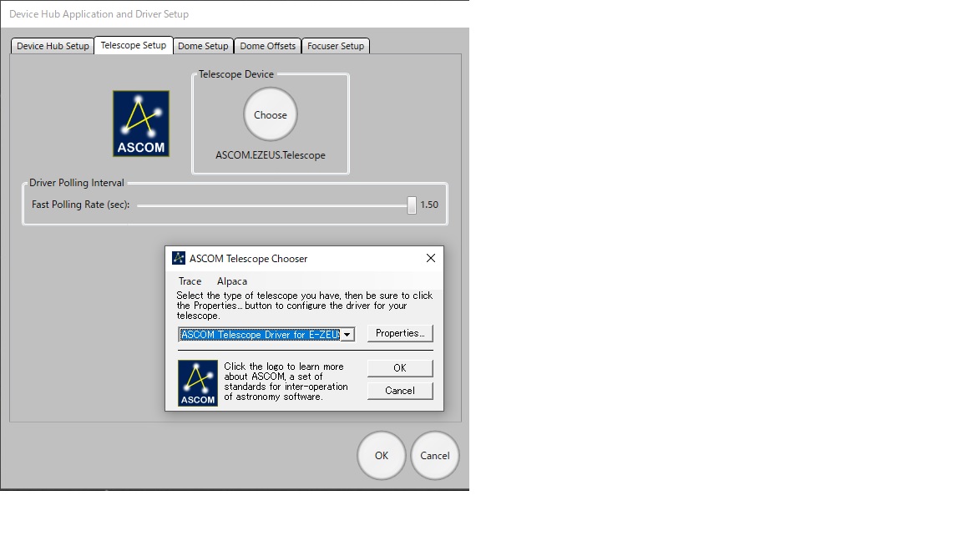
Task: Open Properties for the selected driver
Action: [400, 333]
